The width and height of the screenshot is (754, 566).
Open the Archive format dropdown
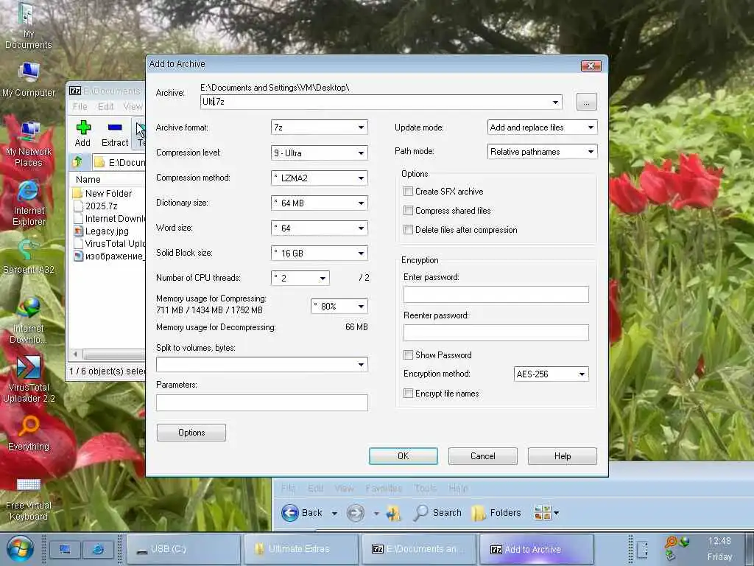[x=320, y=127]
